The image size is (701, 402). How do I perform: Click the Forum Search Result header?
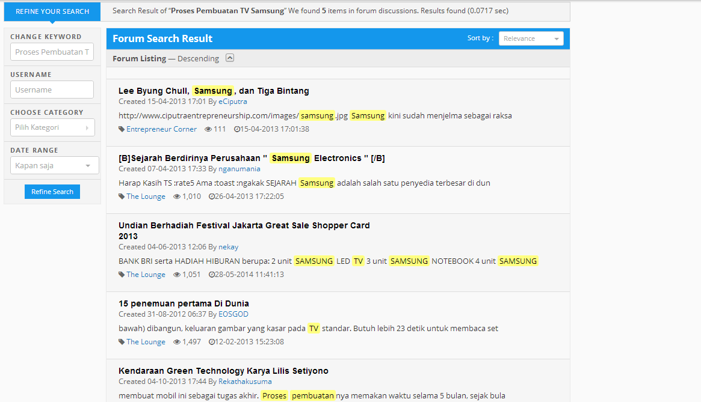162,38
